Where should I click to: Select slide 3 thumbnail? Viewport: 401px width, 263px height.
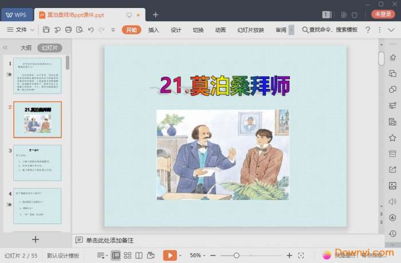37,163
